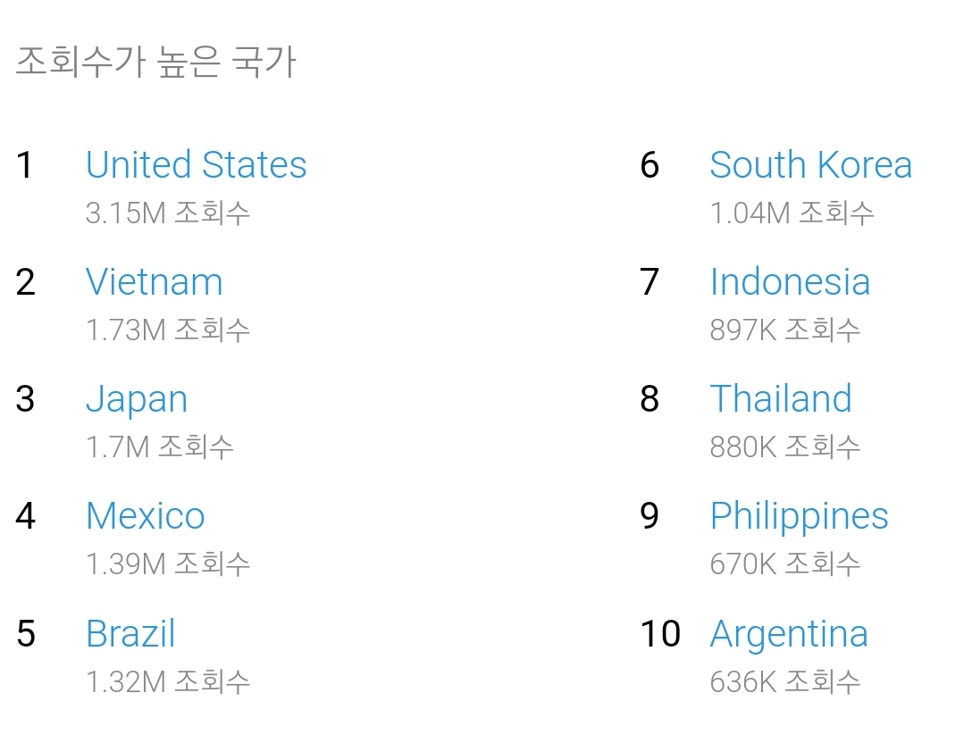Click the 1.39M 조회수 figure under Mexico
This screenshot has height=743, width=964.
(168, 564)
